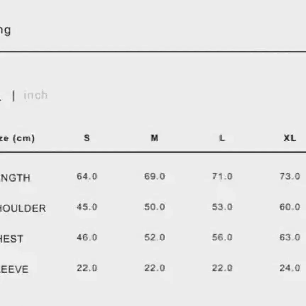Click the SHOULDER row label
This screenshot has width=306, height=306.
[x=23, y=208]
